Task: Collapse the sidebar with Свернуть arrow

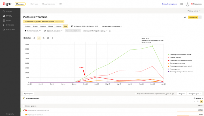Action: [4, 114]
